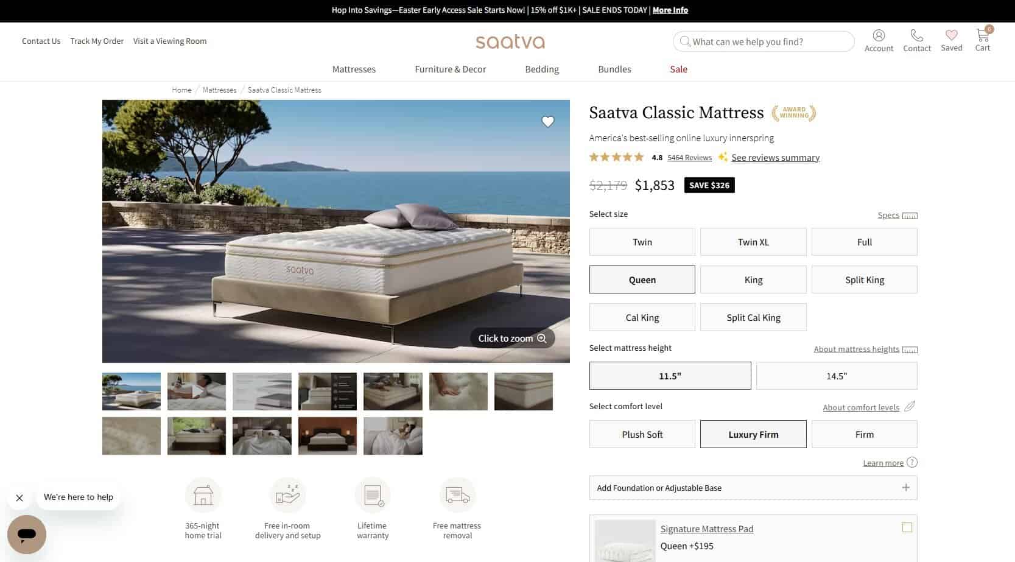The height and width of the screenshot is (562, 1015).
Task: Open the Sale menu item
Action: (x=678, y=69)
